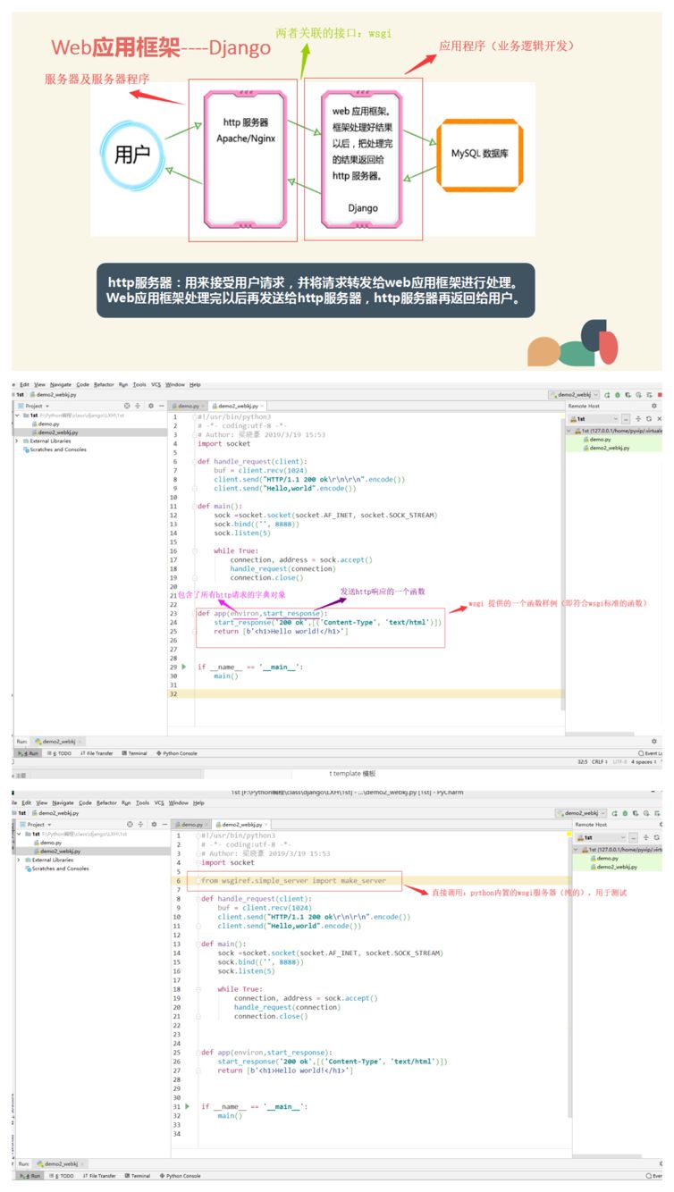Open Project view dropdown in upper window

[37, 406]
